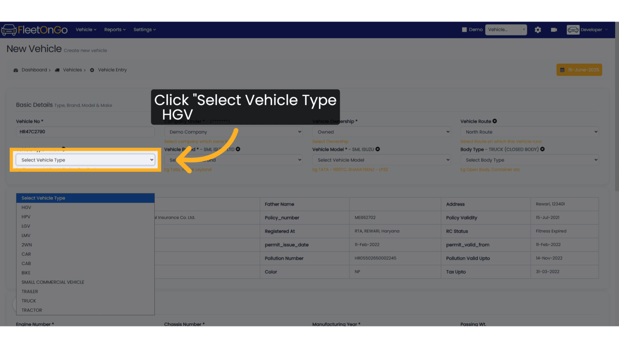Click the plus icon next to Vehicle Model
This screenshot has height=348, width=619.
[378, 149]
